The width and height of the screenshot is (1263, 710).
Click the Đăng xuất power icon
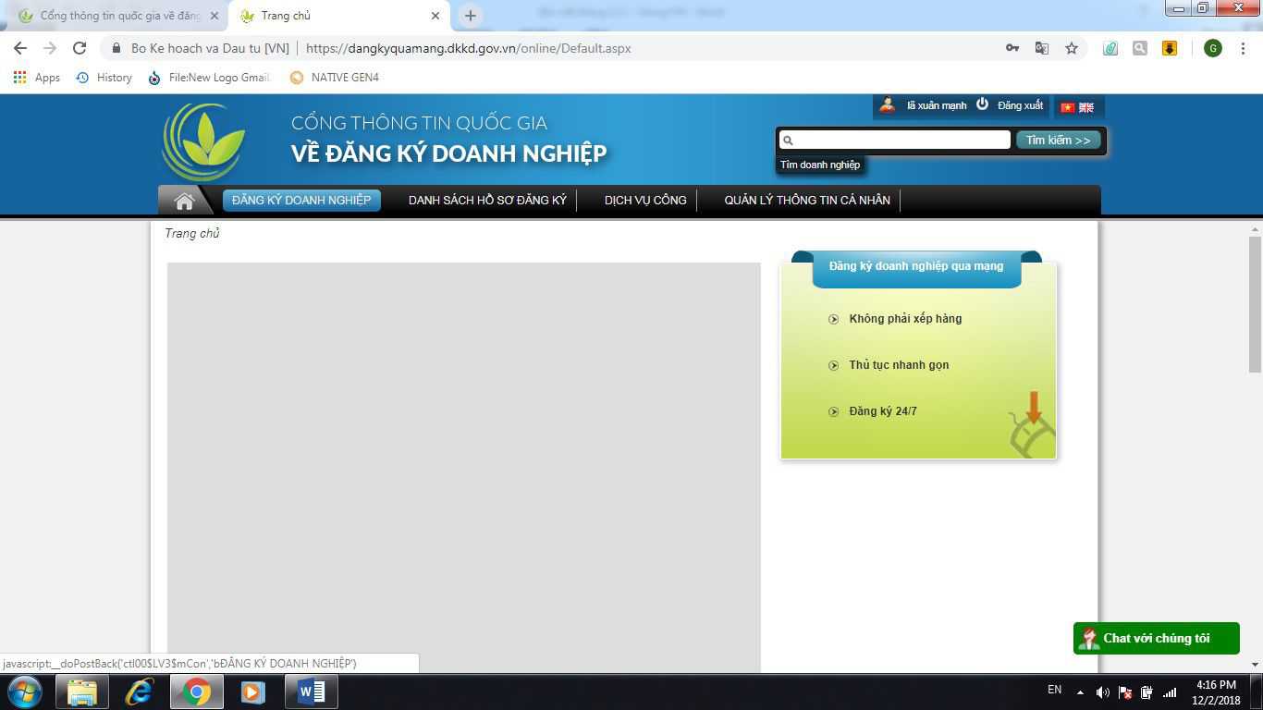point(982,104)
